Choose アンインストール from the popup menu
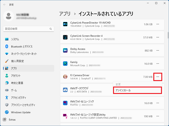This screenshot has height=126, width=169. (137, 90)
